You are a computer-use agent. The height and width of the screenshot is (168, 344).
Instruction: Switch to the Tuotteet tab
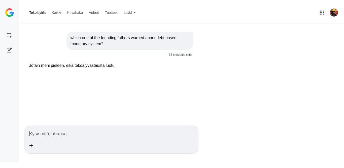coord(111,13)
